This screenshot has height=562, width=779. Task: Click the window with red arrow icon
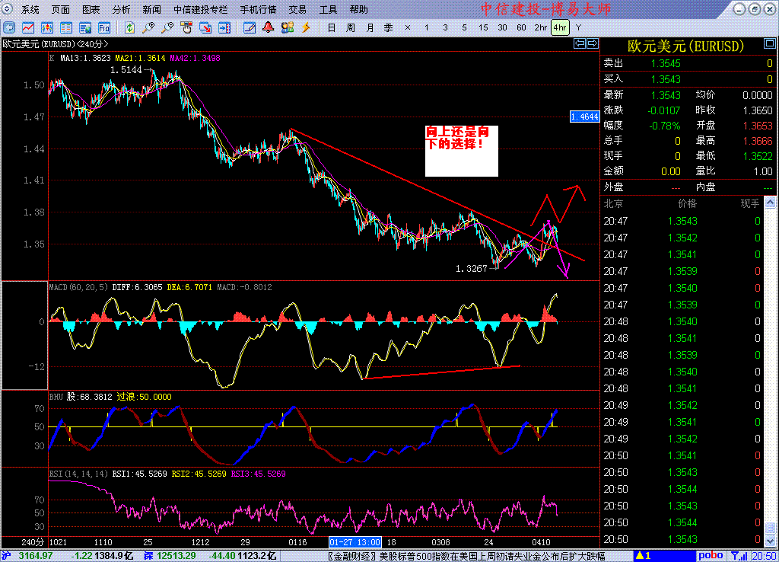[205, 28]
